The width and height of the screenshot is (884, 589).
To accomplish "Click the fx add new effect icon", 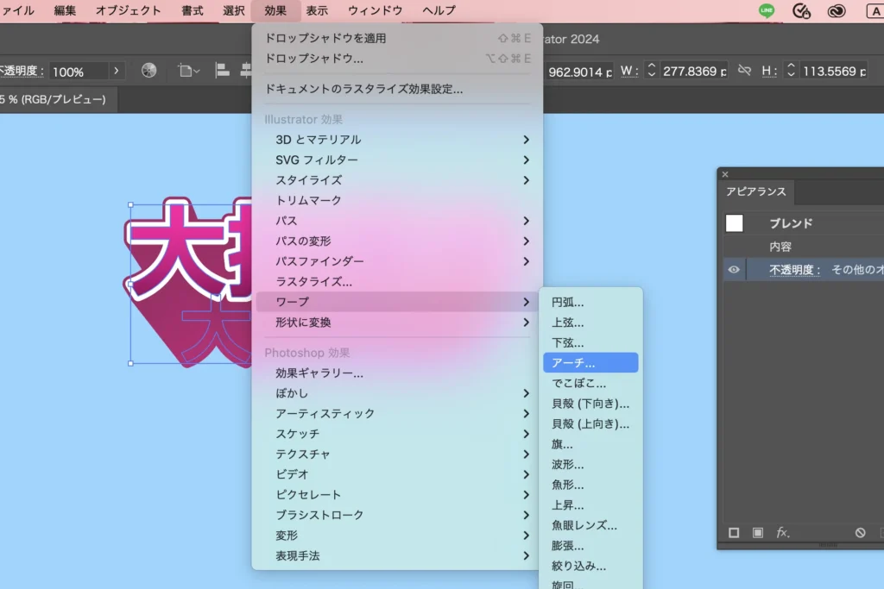I will pos(782,533).
